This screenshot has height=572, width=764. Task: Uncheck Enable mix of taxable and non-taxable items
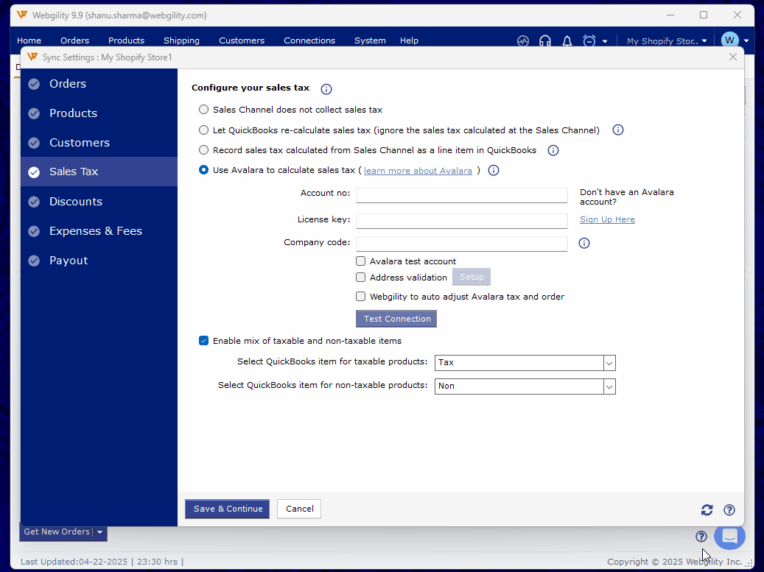204,341
